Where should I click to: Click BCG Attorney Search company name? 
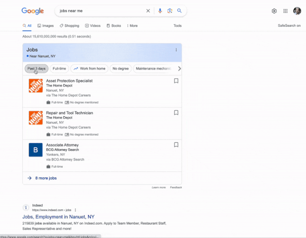tap(63, 150)
